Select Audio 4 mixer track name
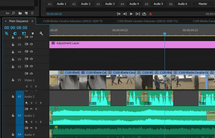Screen dimensions: 215x138 point(134,4)
